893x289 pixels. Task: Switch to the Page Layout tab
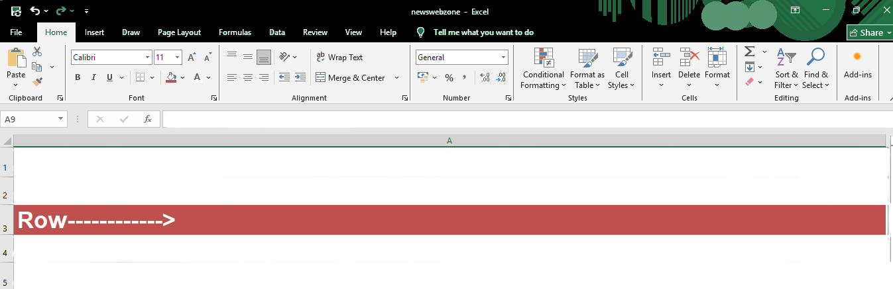(x=179, y=32)
